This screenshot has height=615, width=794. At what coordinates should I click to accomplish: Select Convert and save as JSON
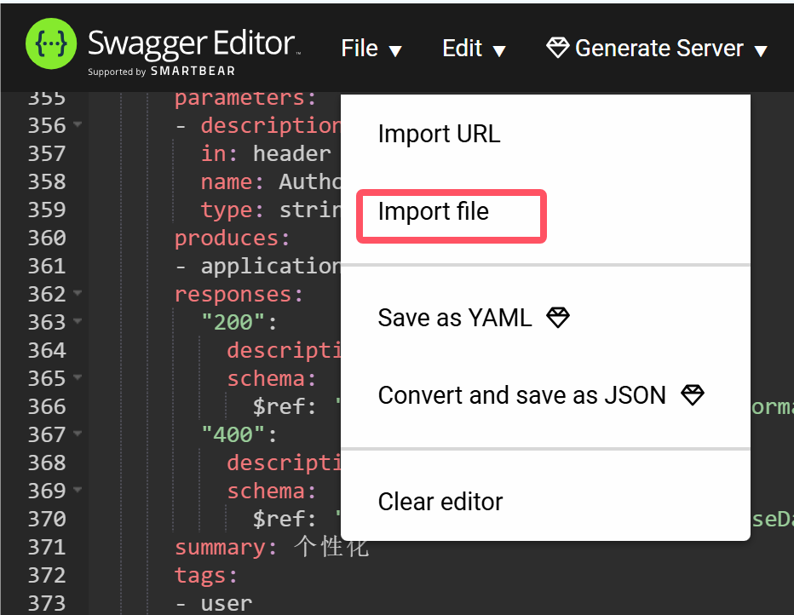point(521,395)
